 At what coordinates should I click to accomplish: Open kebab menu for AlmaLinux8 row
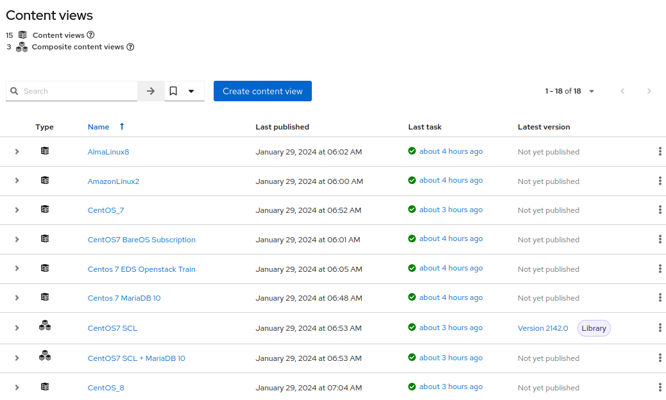(660, 152)
